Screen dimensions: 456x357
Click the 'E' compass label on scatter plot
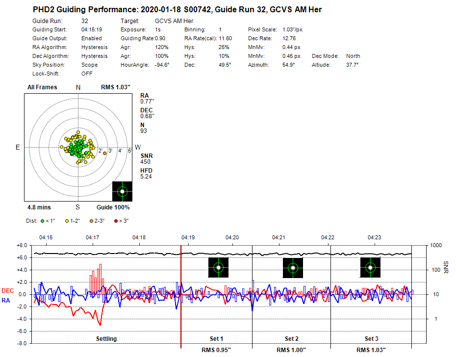point(18,147)
